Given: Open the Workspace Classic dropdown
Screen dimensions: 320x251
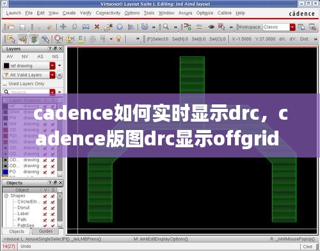Looking at the screenshot, I should tap(292, 27).
